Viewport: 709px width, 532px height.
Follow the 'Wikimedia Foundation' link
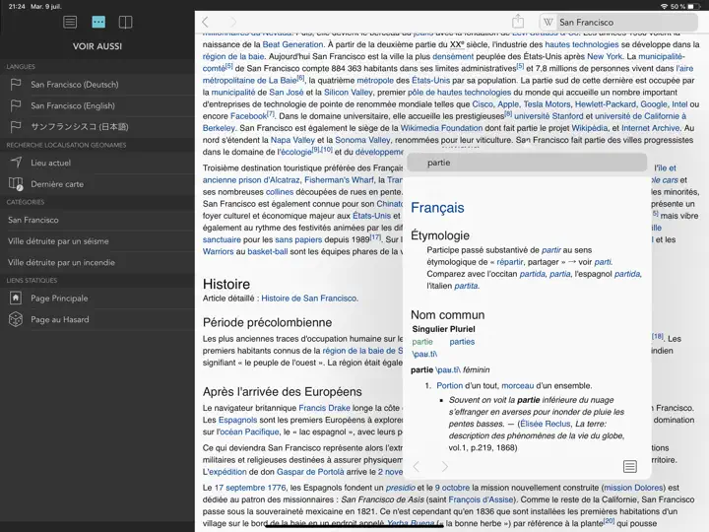pyautogui.click(x=441, y=128)
